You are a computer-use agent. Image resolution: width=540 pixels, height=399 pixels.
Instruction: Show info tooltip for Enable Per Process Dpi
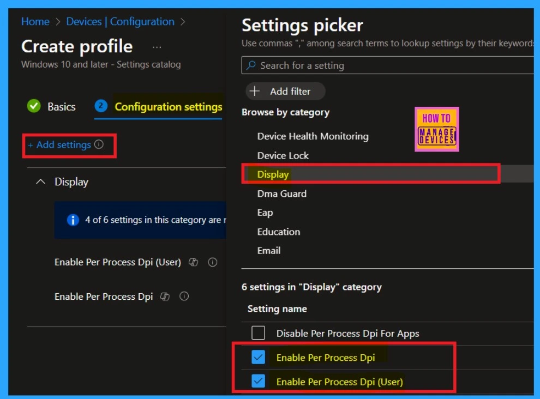184,296
